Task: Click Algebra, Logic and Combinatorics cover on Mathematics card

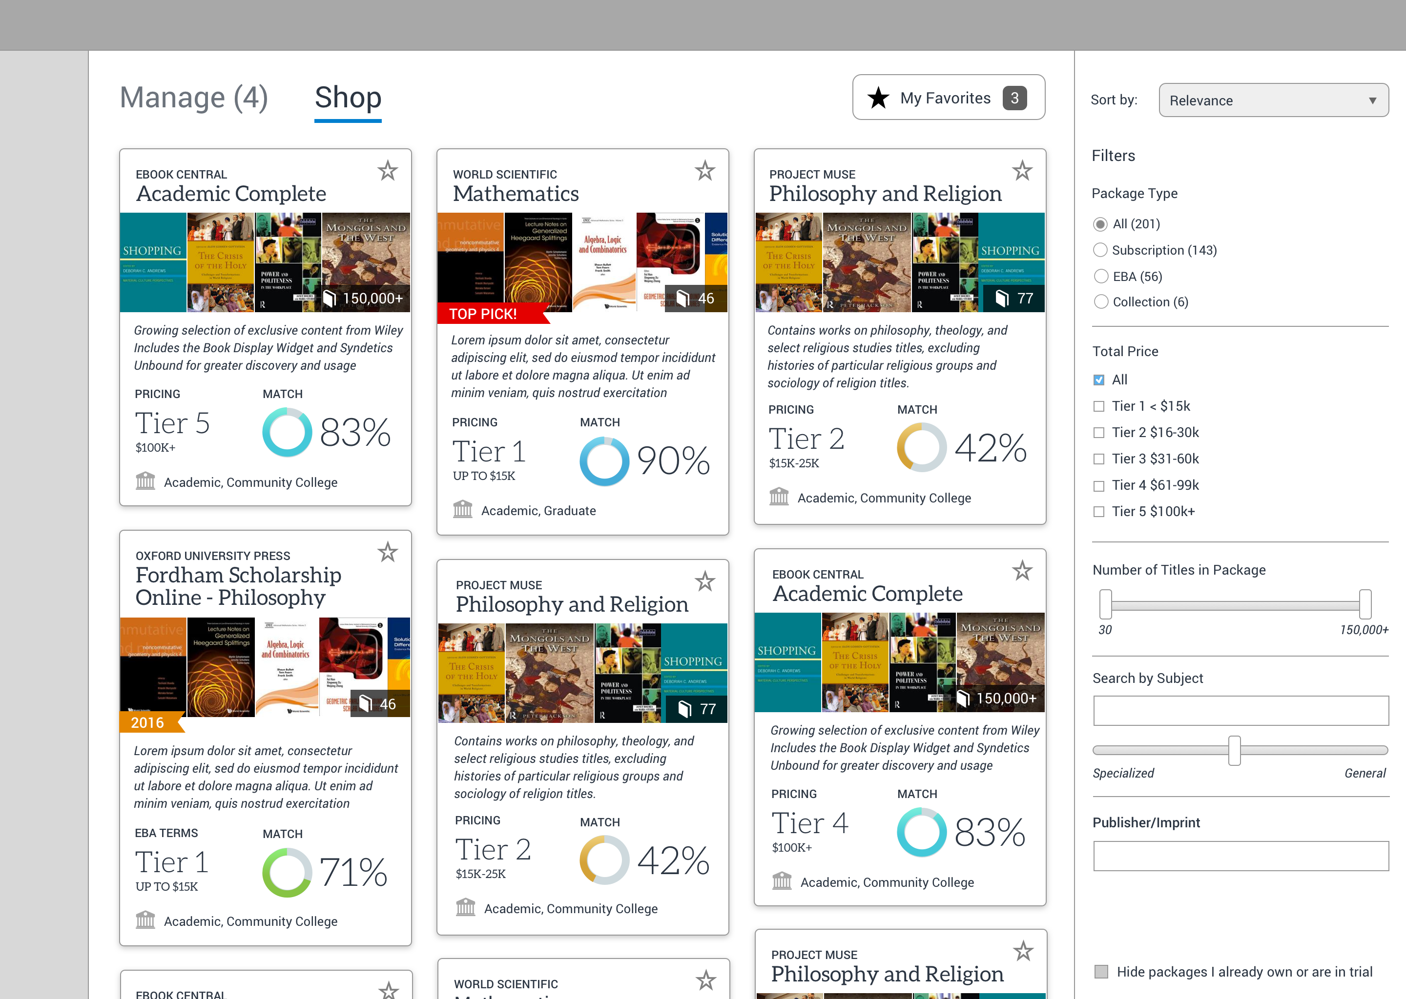Action: click(x=603, y=262)
